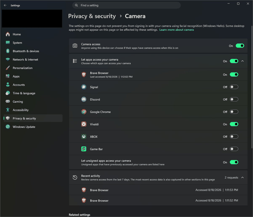Click the Let unsigned apps access your camera label
The image size is (253, 217).
106,161
